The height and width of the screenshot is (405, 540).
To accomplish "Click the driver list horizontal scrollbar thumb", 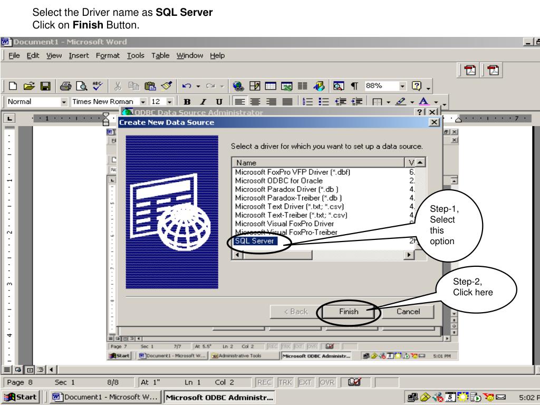I will pyautogui.click(x=277, y=255).
